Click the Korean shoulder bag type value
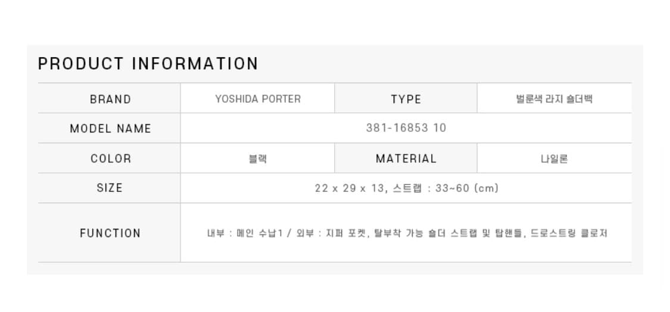The height and width of the screenshot is (312, 670). pyautogui.click(x=554, y=99)
